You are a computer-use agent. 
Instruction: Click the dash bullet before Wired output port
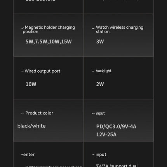tap(23, 71)
